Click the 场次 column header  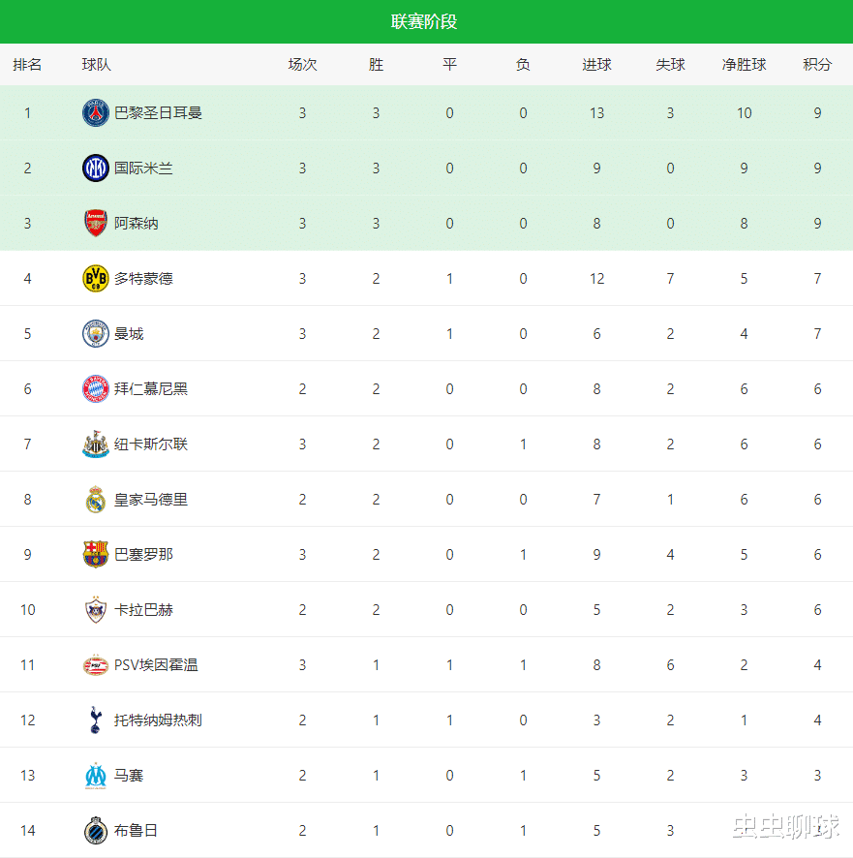click(x=302, y=65)
